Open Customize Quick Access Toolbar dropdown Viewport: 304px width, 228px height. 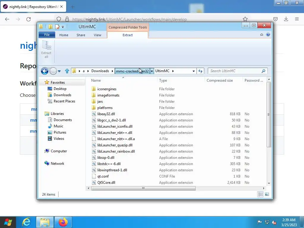point(63,27)
